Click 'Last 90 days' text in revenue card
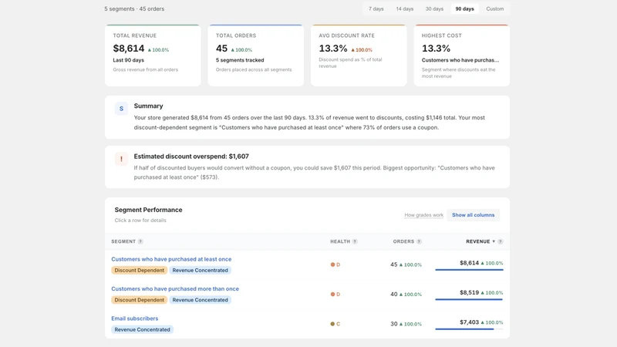 (x=128, y=60)
